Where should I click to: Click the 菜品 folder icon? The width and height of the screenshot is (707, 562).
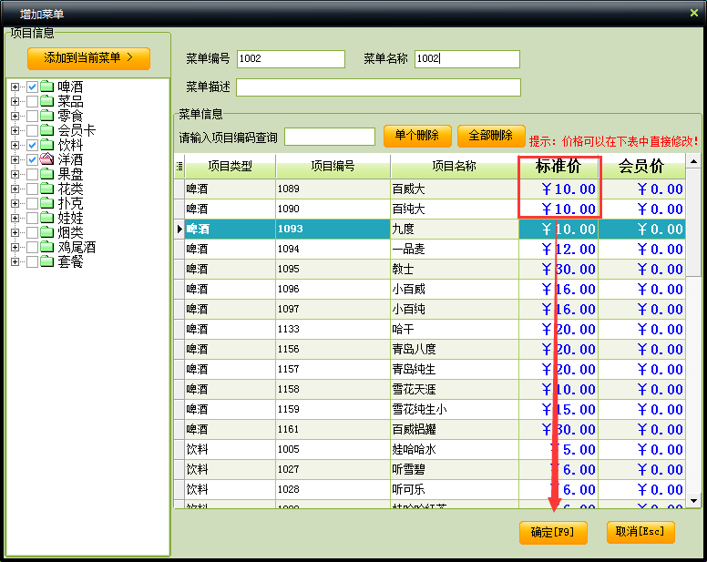(46, 101)
